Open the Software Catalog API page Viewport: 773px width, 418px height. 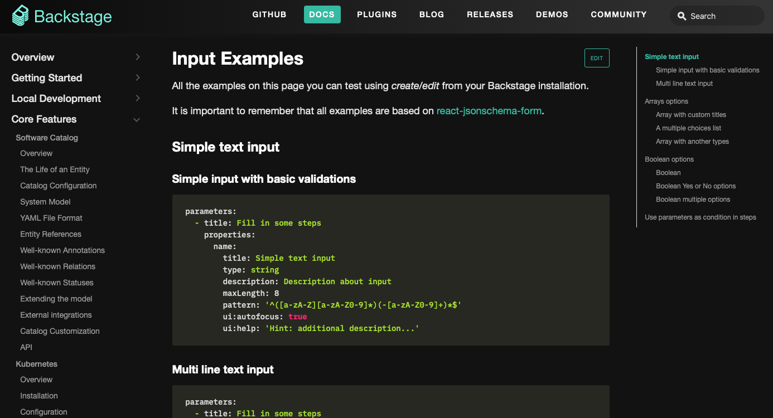[x=26, y=347]
